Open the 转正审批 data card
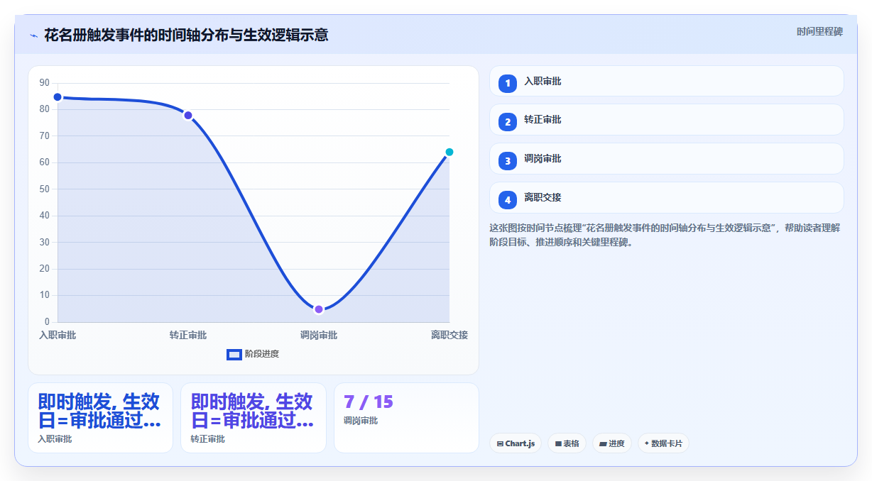The image size is (872, 481). point(254,418)
